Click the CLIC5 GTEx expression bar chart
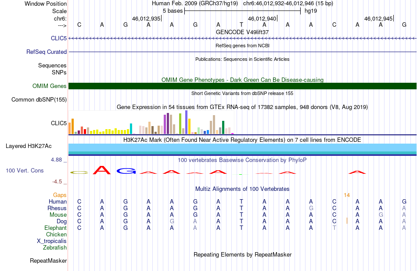Viewport: 417px width, 271px height. pos(151,122)
